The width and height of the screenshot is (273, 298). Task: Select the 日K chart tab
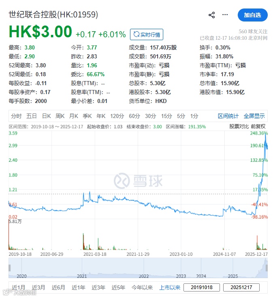pos(46,116)
